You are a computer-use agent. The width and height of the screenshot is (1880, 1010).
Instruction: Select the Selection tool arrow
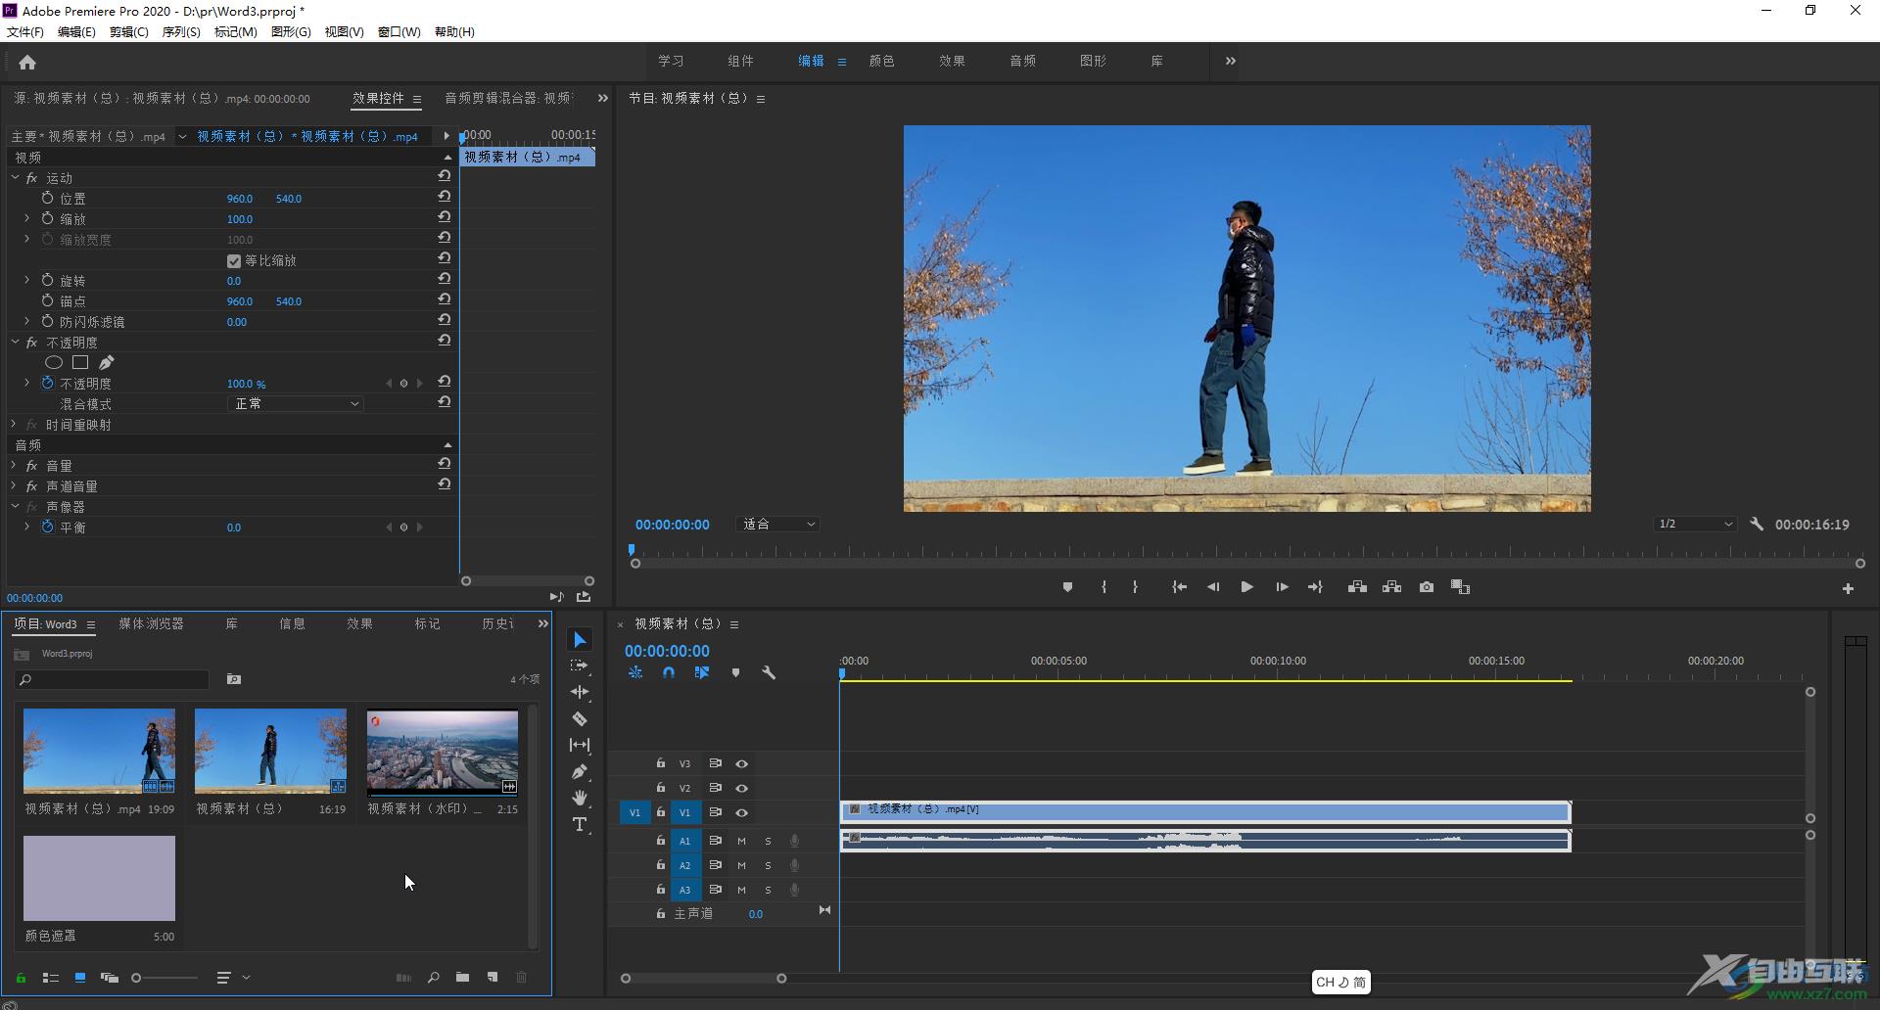coord(580,640)
